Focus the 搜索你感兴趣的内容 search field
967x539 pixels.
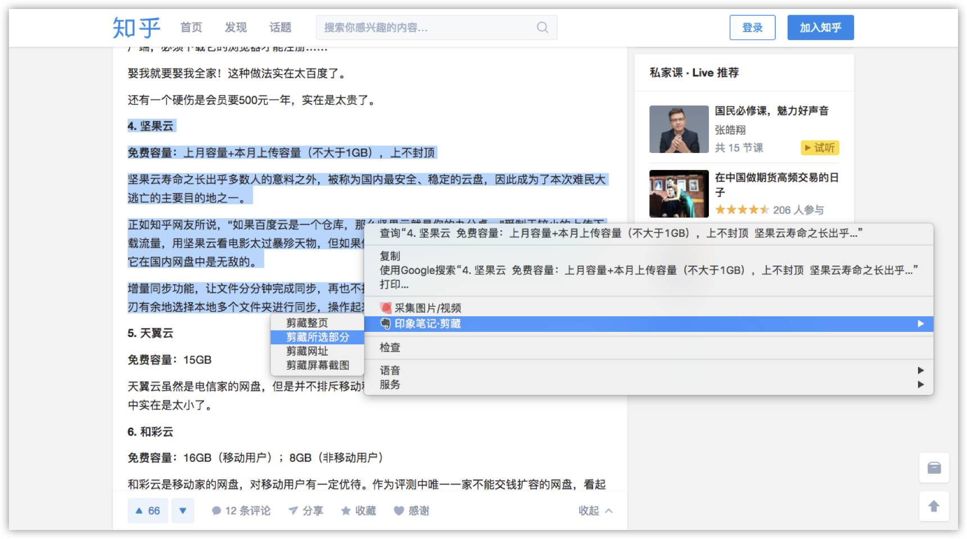[436, 28]
